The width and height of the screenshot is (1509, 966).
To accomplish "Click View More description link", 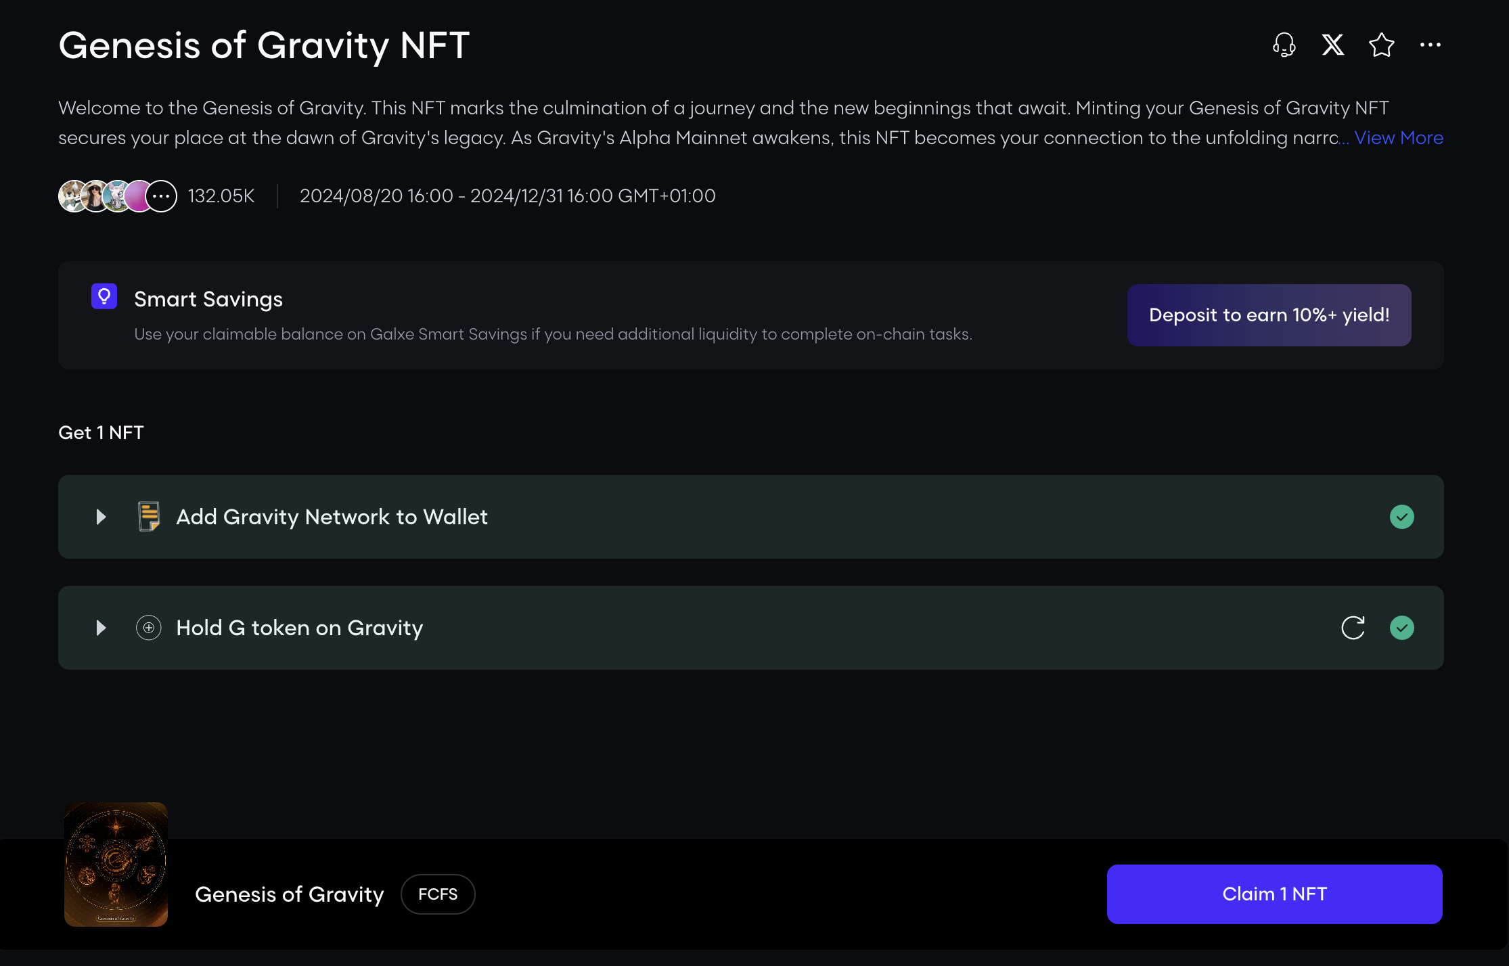I will pos(1398,138).
